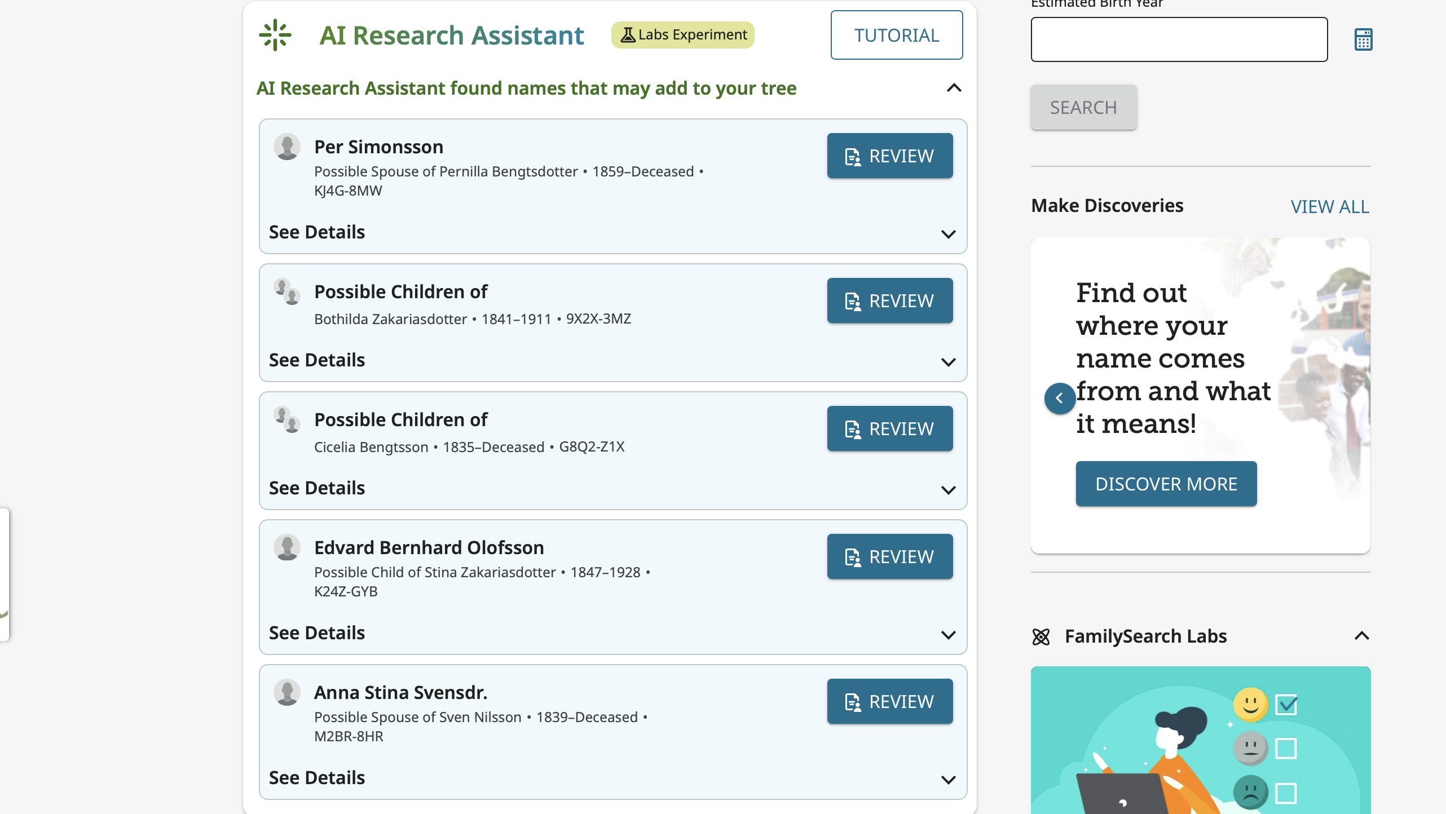Collapse the found names results section
Viewport: 1446px width, 814px height.
(953, 88)
